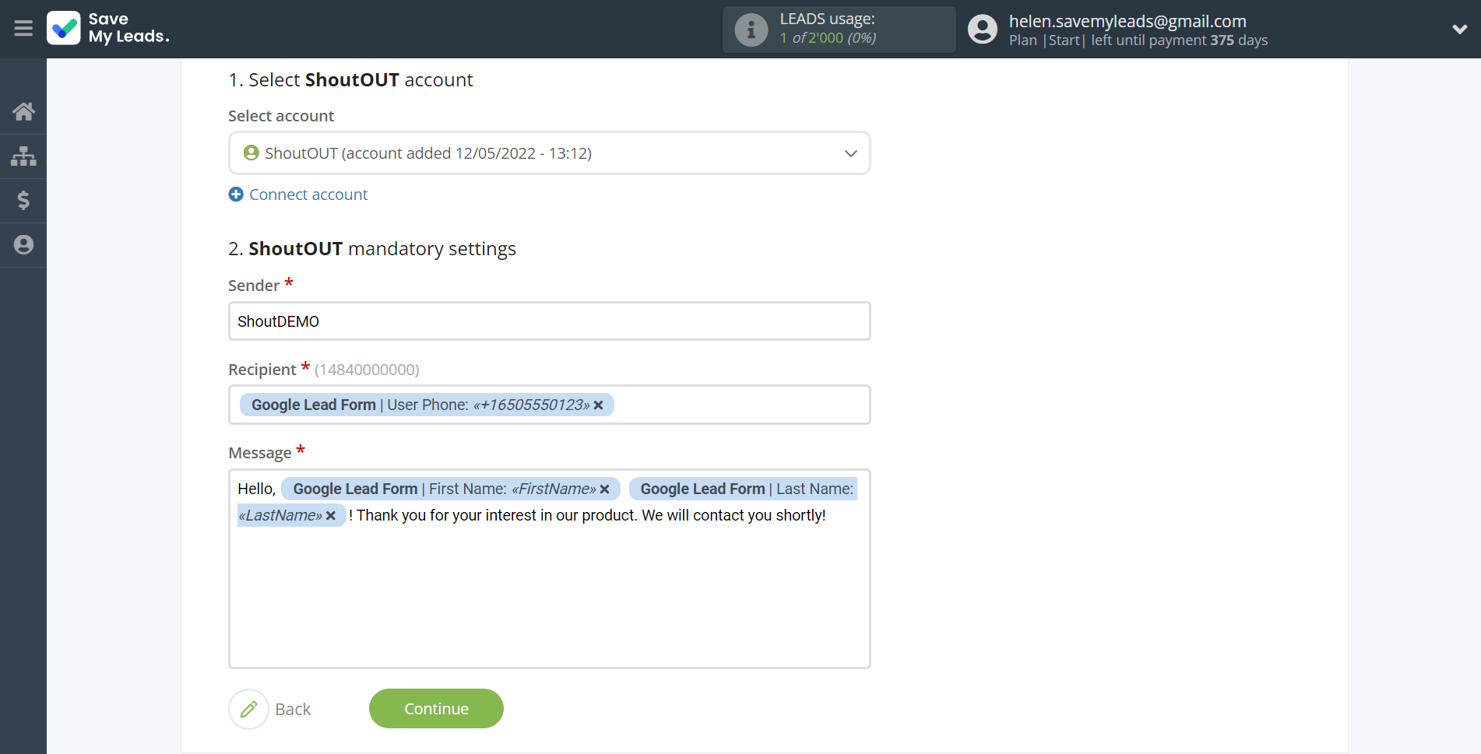Open profile icon in sidebar

pyautogui.click(x=23, y=245)
